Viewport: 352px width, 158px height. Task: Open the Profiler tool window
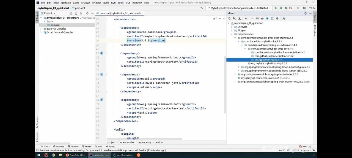click(x=87, y=146)
